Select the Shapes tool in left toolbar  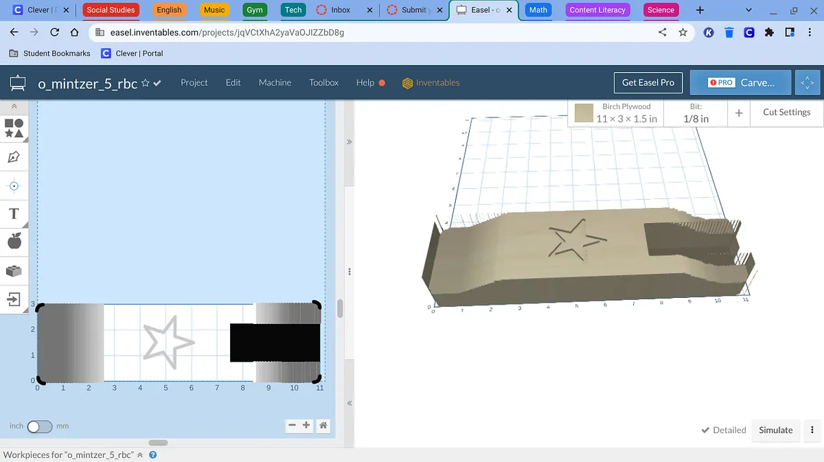point(14,128)
